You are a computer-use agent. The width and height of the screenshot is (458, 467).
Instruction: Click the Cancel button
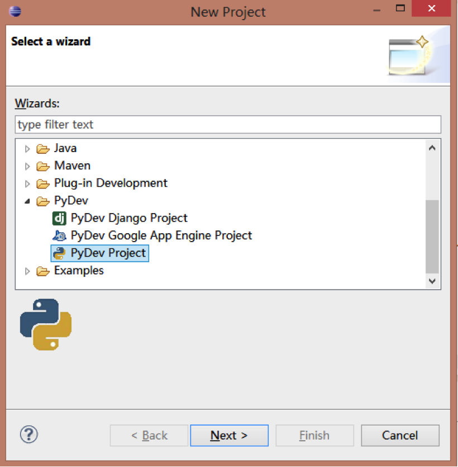click(x=400, y=436)
